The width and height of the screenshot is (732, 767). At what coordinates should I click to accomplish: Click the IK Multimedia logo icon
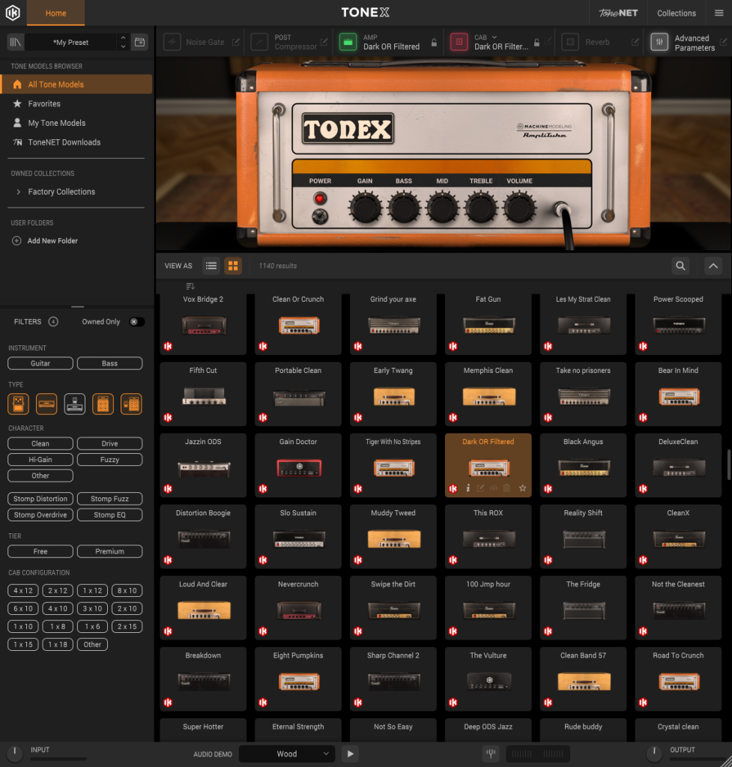tap(13, 13)
